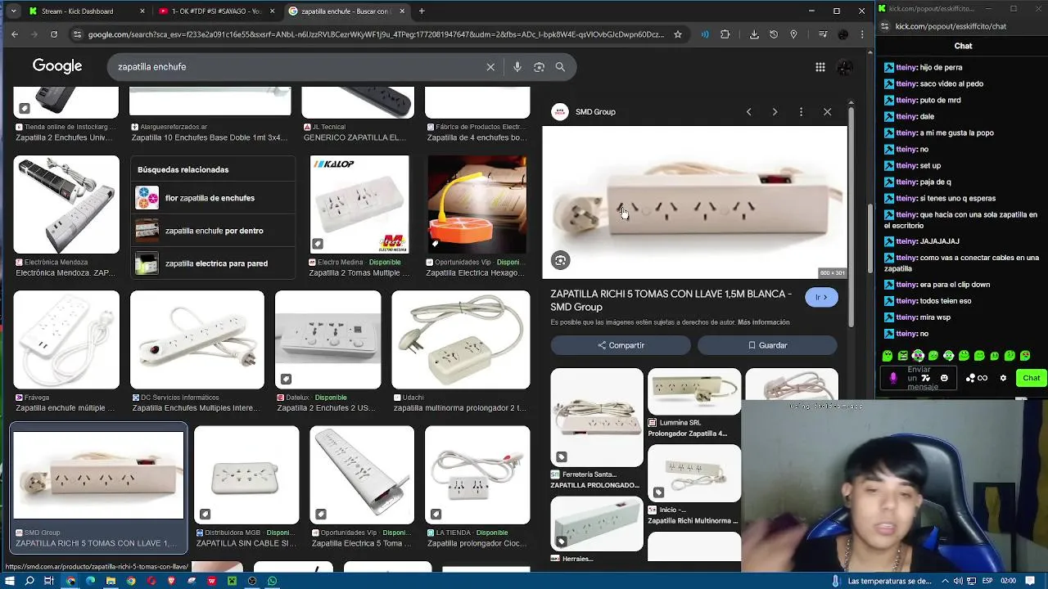
Task: Go back in Chrome browser
Action: click(x=14, y=34)
